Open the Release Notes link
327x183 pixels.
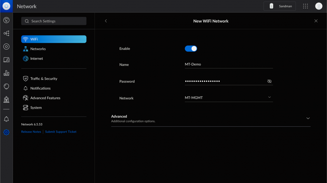click(x=31, y=132)
